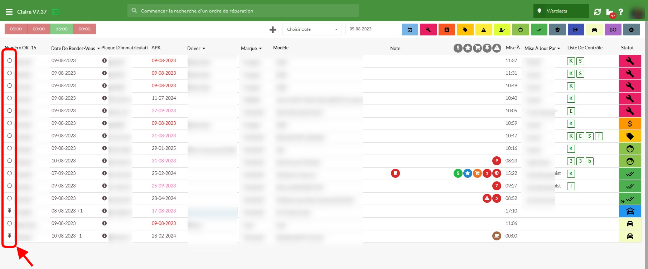Viewport: 648px width, 269px height.
Task: Click the E checklist badge in the 10:05 row
Action: pos(571,111)
